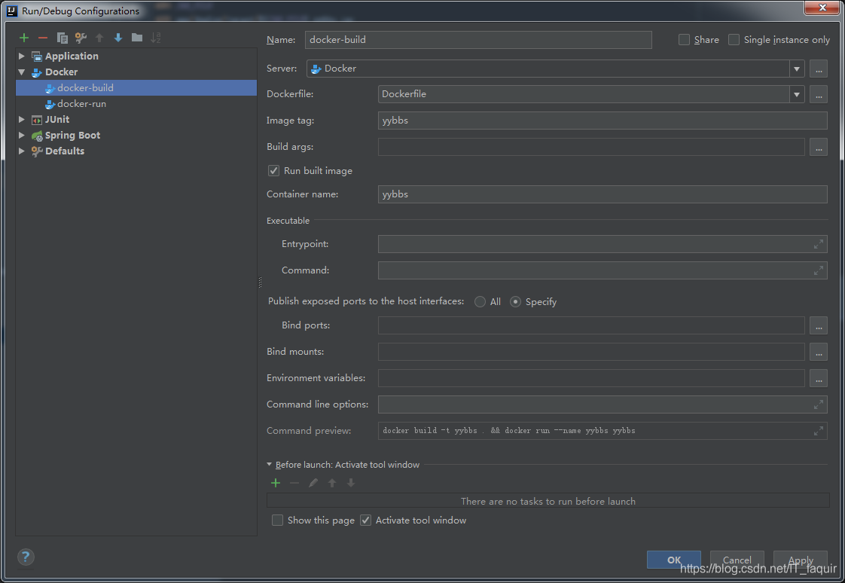The height and width of the screenshot is (583, 845).
Task: Uncheck Run built image
Action: point(274,171)
